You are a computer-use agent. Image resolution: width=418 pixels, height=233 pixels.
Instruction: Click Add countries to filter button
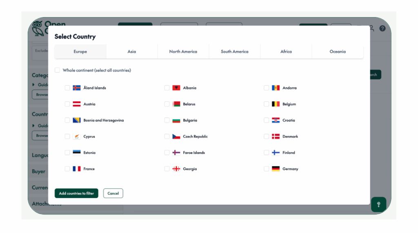pos(76,193)
